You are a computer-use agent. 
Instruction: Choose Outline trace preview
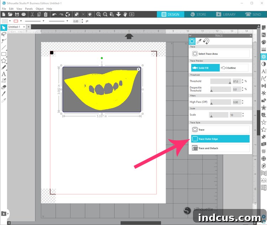[x=234, y=68]
